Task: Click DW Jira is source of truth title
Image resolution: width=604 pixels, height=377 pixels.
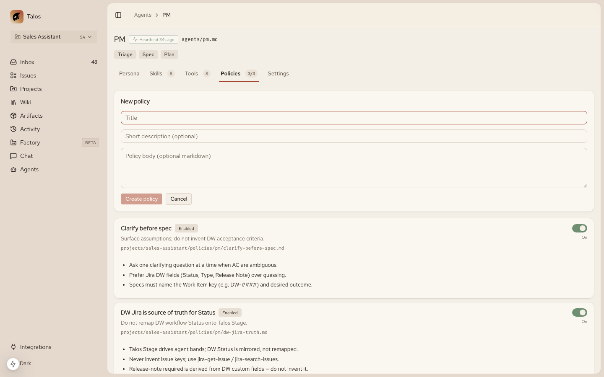Action: 168,312
